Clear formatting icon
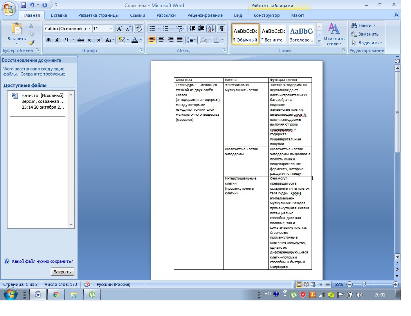The width and height of the screenshot is (411, 316). coord(138,29)
